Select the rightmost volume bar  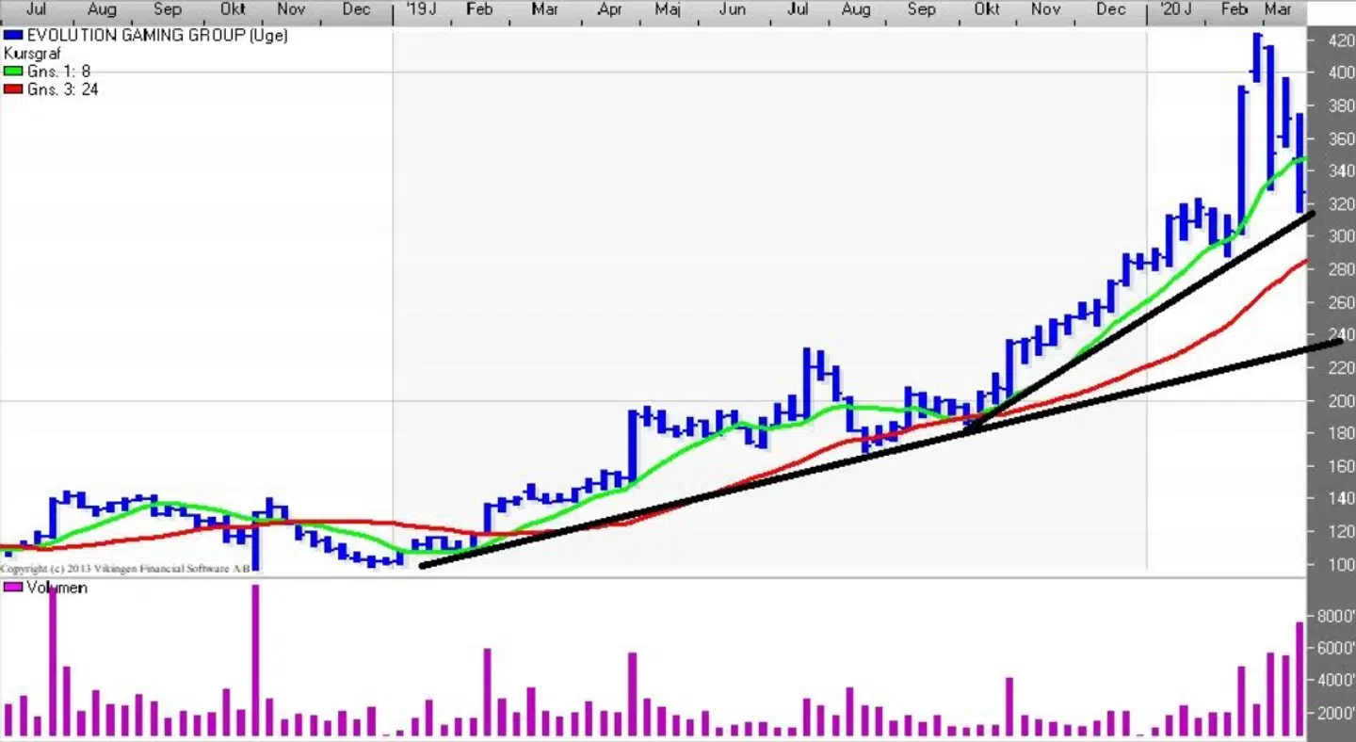tap(1299, 678)
